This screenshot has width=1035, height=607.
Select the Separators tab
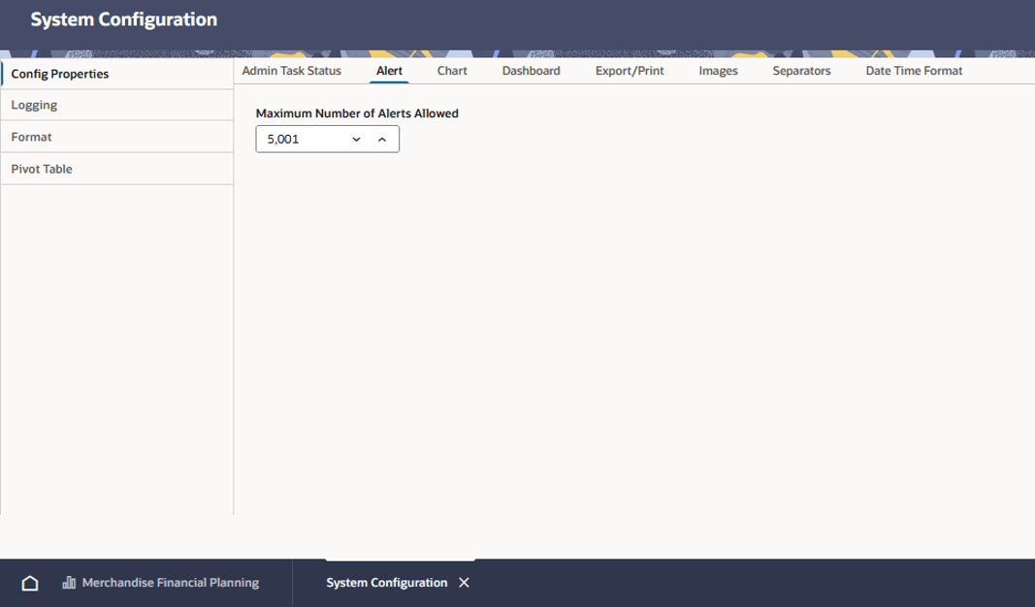(x=802, y=71)
